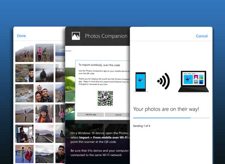The height and width of the screenshot is (164, 225).
Task: Select the railroad tracks photo
Action: (x=45, y=134)
